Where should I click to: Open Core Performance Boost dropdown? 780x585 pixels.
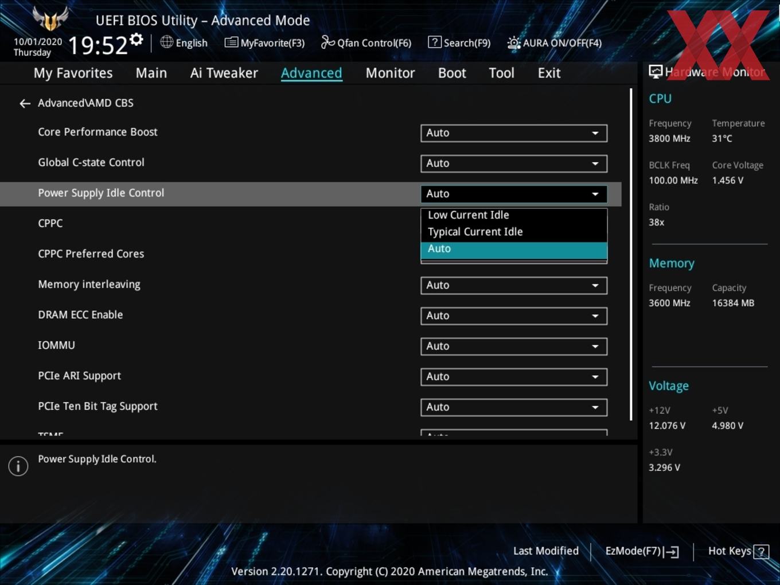click(x=514, y=133)
